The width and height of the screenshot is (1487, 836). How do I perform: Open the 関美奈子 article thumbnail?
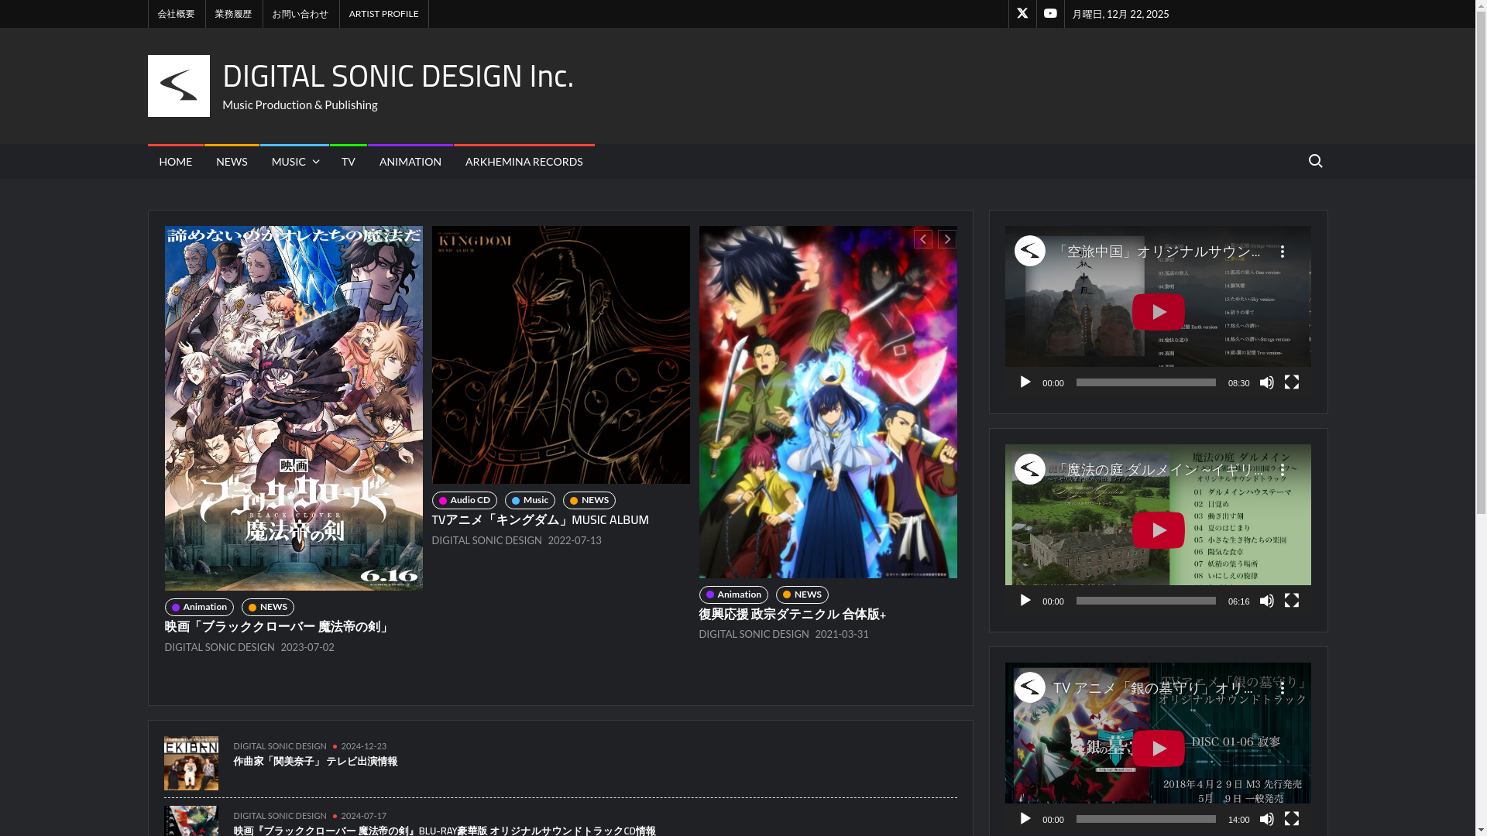coord(191,763)
